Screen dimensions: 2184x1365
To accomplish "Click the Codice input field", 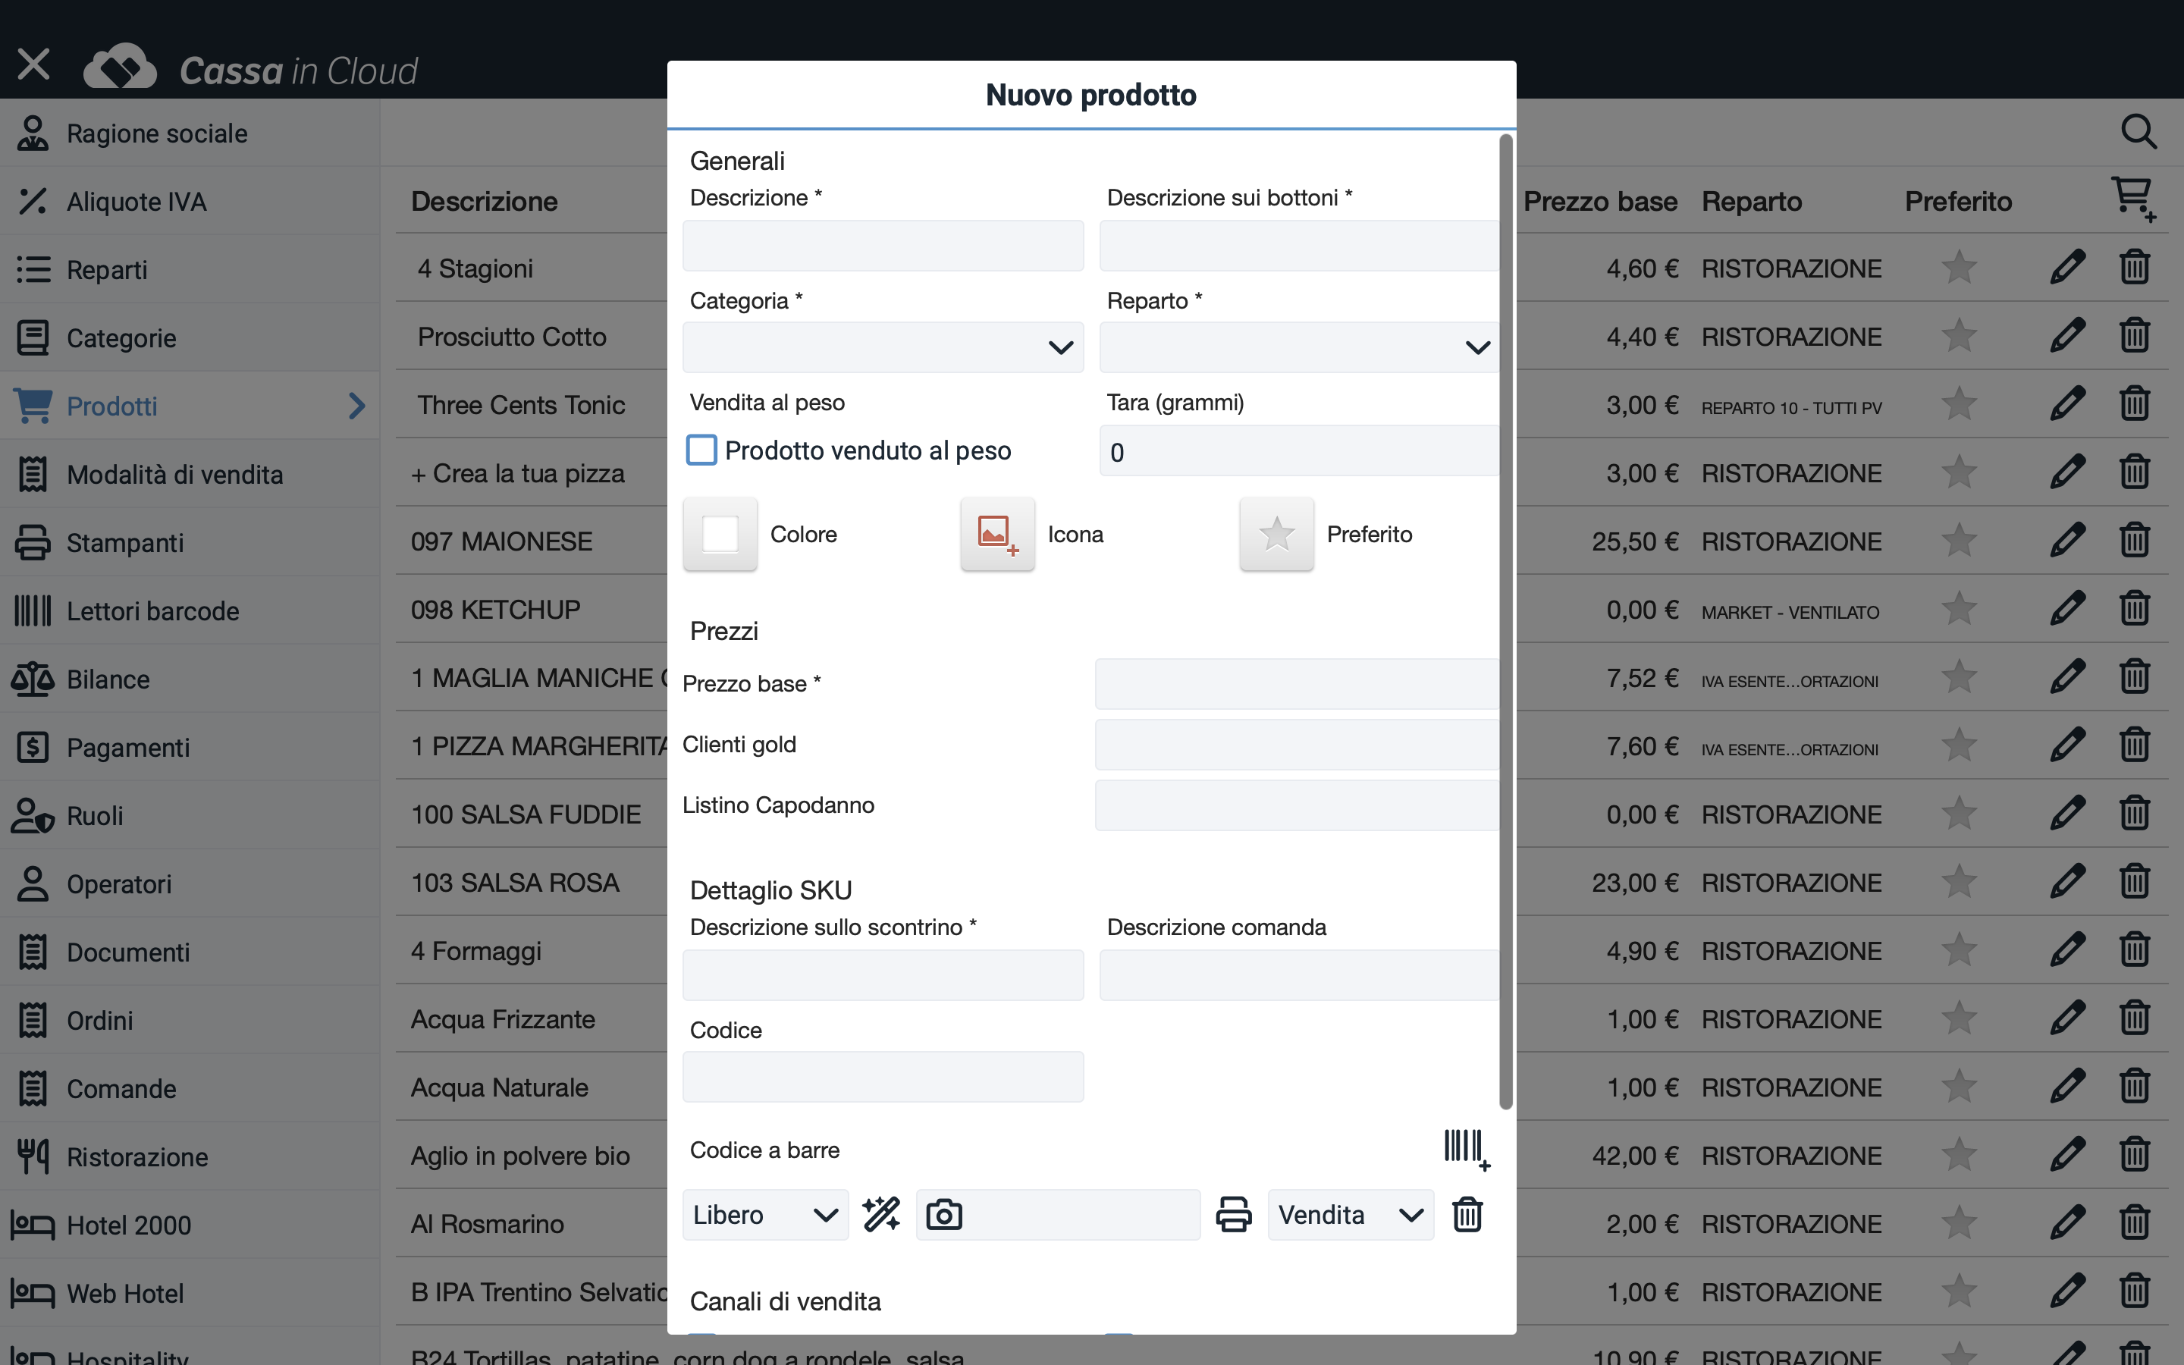I will click(883, 1076).
